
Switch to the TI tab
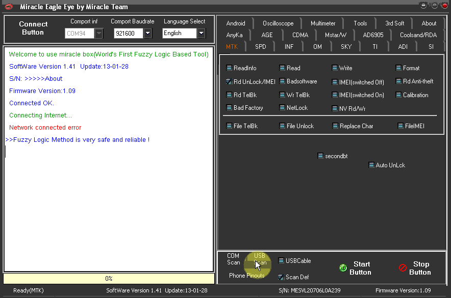375,47
